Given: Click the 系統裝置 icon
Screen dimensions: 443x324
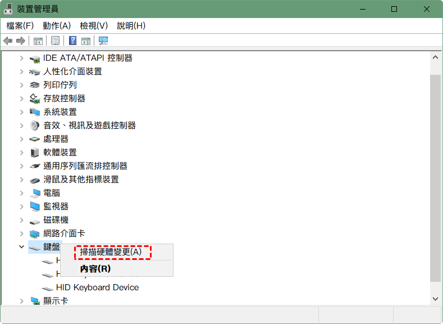Looking at the screenshot, I should pyautogui.click(x=35, y=112).
